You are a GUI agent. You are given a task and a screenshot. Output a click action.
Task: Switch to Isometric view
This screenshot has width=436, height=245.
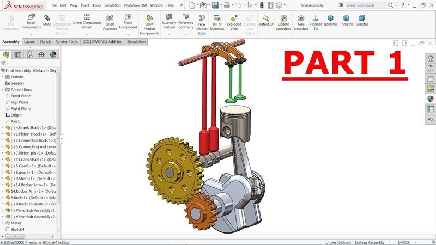point(330,21)
